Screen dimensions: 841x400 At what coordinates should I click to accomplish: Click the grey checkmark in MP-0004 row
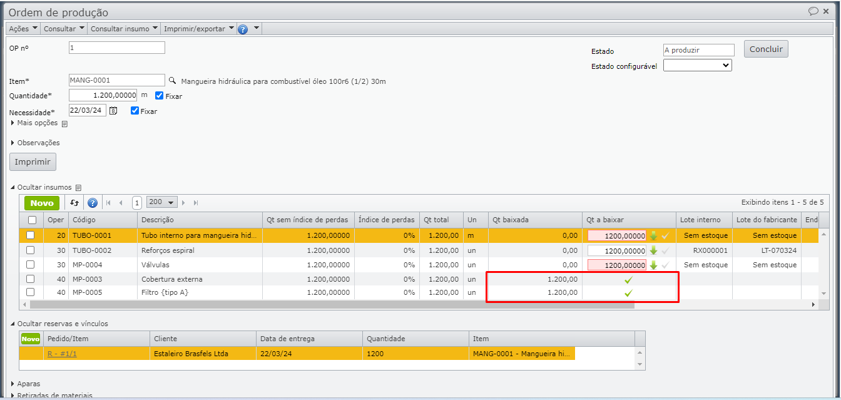(665, 265)
